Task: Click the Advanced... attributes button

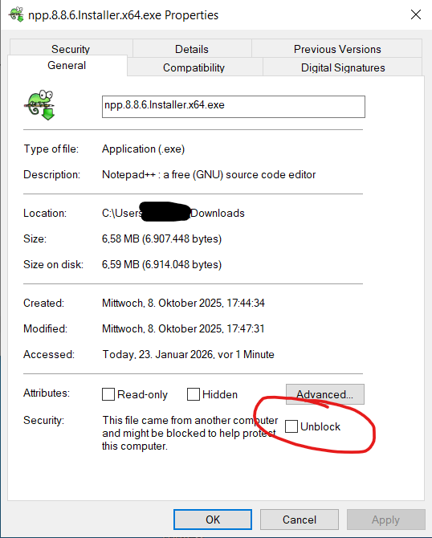Action: coord(325,394)
